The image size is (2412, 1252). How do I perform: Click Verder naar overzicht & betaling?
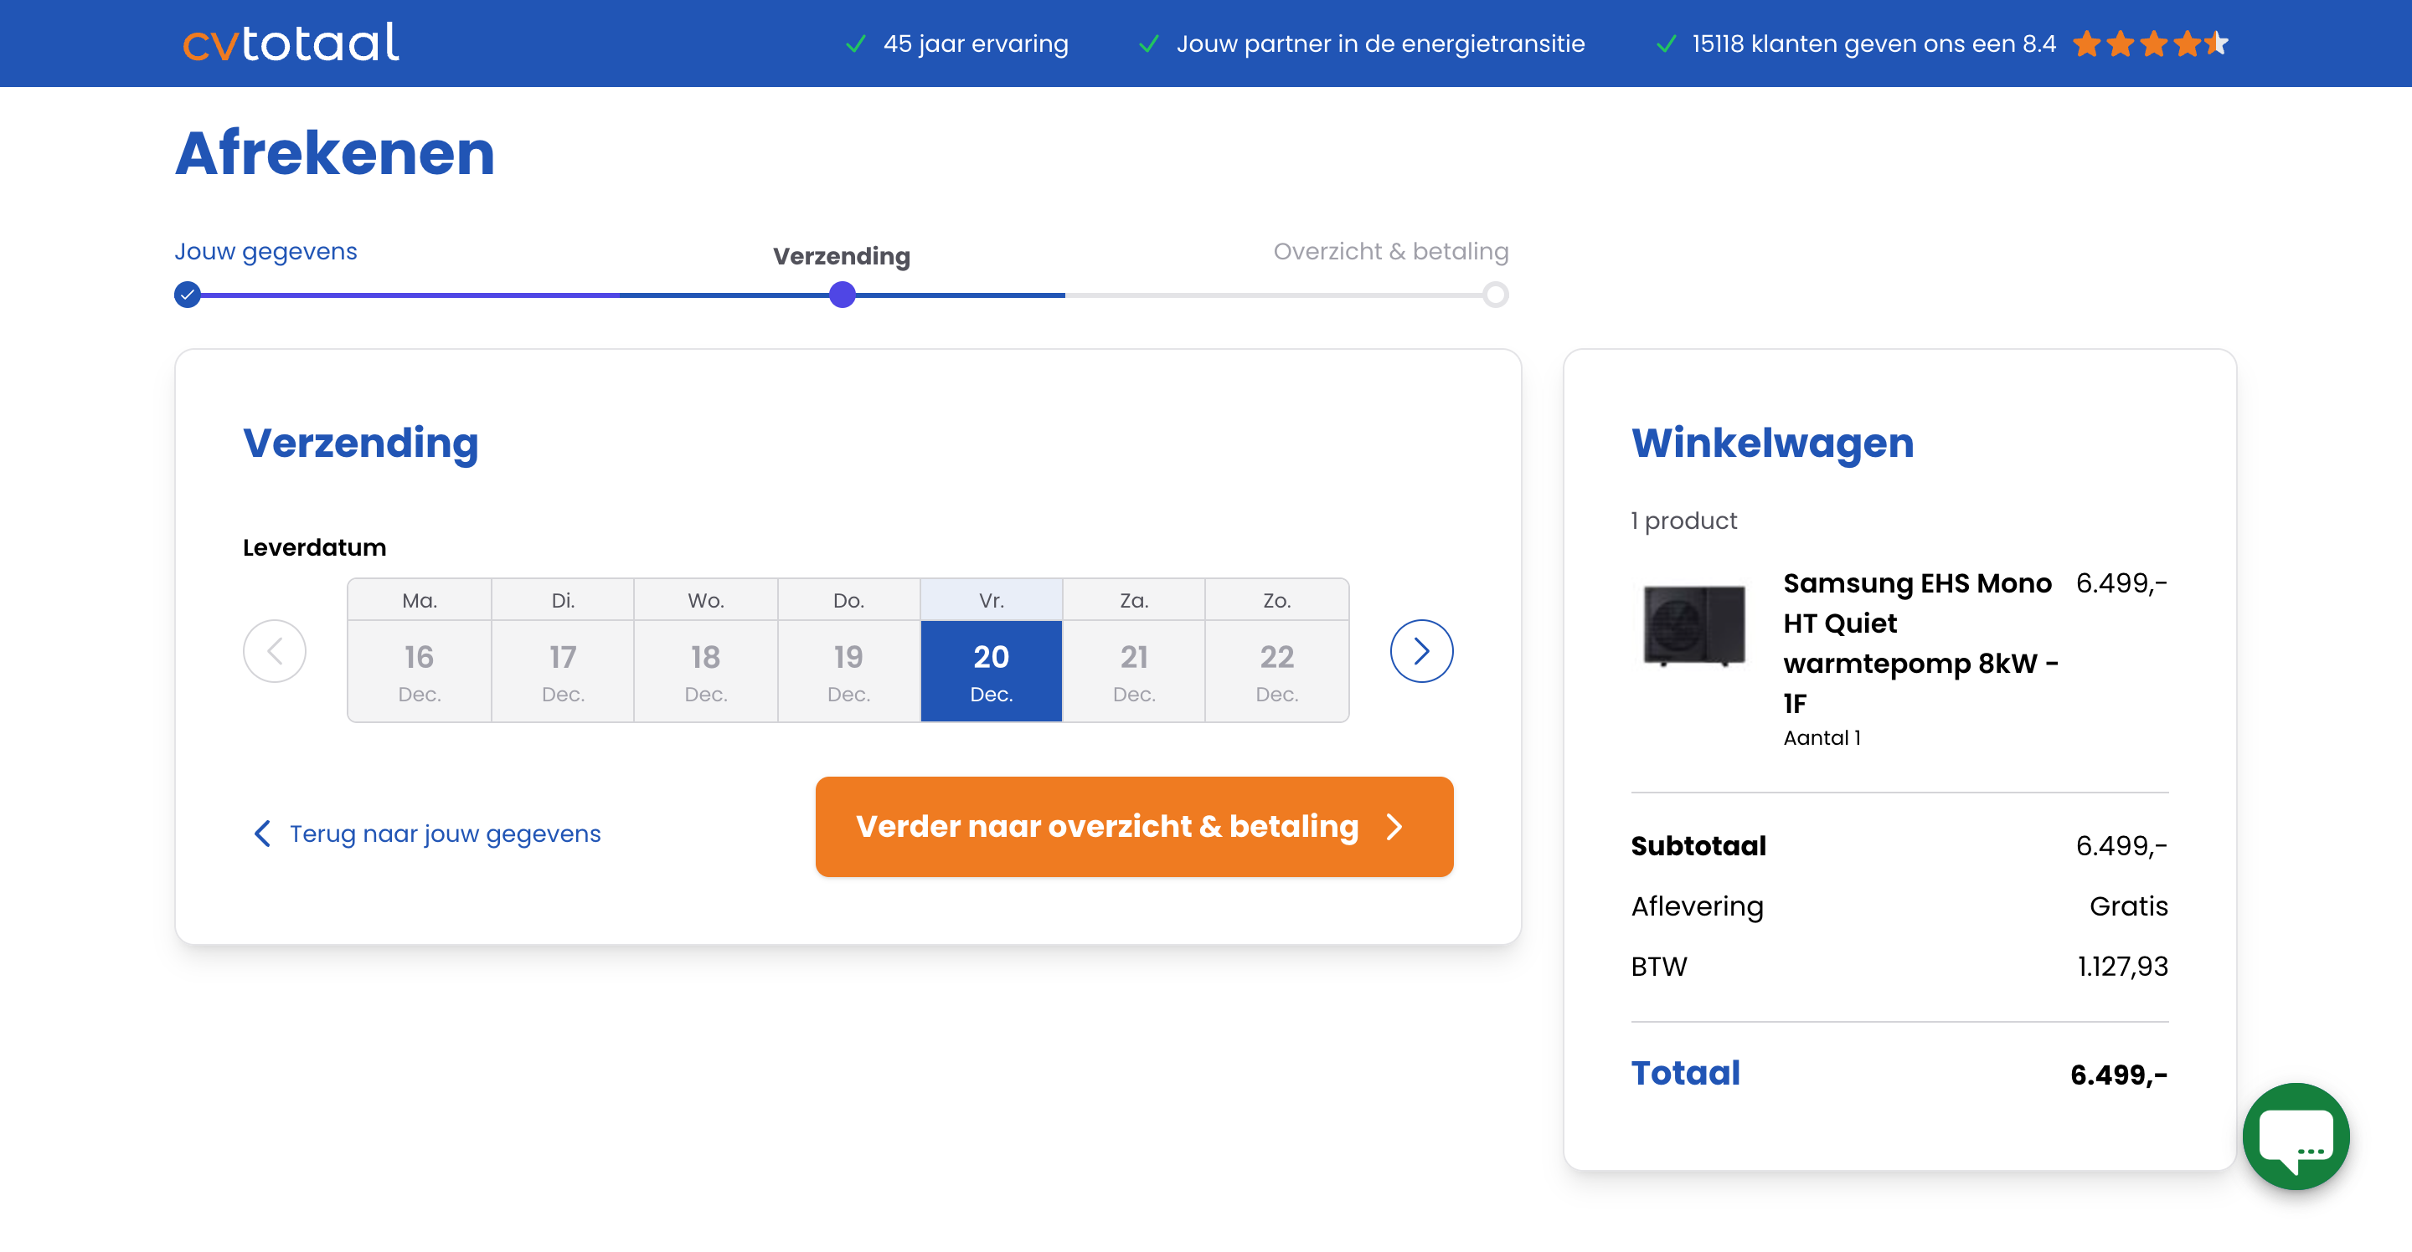tap(1134, 827)
